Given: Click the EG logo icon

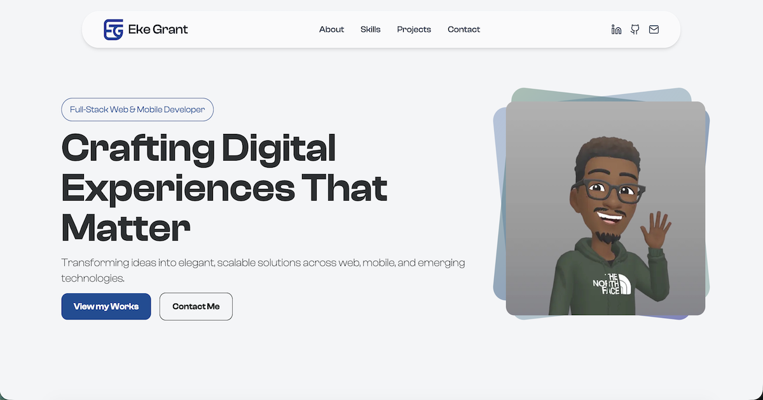Looking at the screenshot, I should tap(113, 29).
